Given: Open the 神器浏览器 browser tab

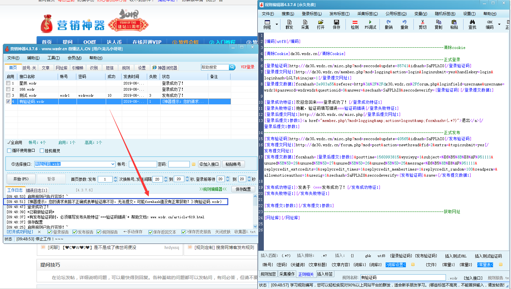Looking at the screenshot, I should click(x=164, y=68).
